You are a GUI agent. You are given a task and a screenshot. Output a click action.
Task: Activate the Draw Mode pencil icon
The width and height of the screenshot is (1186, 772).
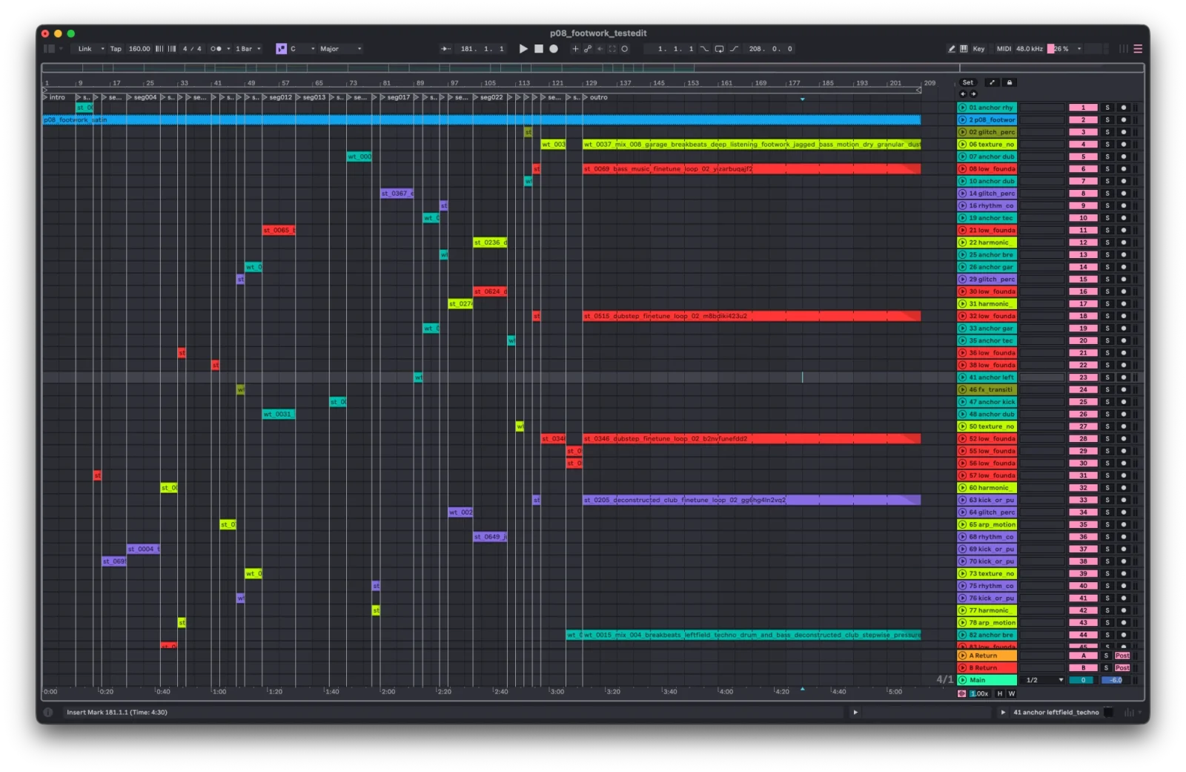(952, 49)
